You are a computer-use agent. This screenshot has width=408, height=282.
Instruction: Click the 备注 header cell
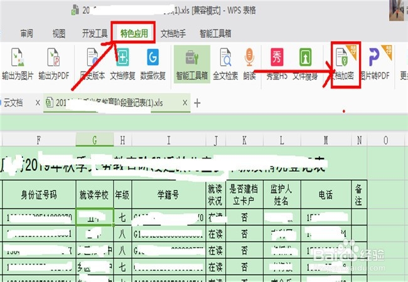tap(359, 194)
